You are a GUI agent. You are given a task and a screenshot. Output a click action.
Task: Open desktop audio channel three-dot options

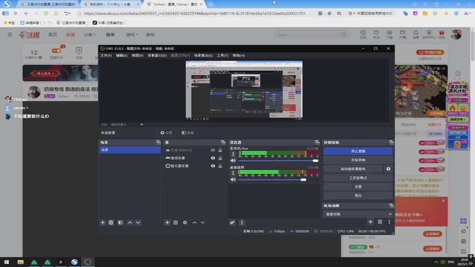tap(233, 173)
